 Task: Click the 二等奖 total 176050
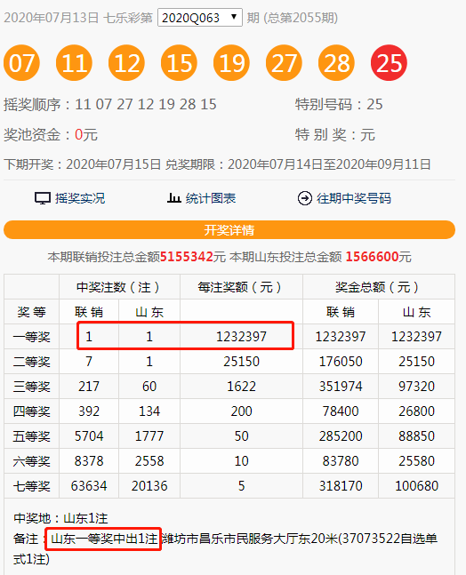pyautogui.click(x=341, y=362)
